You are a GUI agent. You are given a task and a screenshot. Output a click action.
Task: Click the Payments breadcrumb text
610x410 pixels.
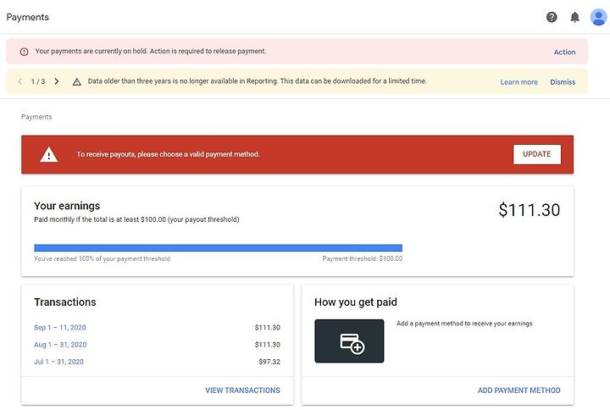[36, 117]
